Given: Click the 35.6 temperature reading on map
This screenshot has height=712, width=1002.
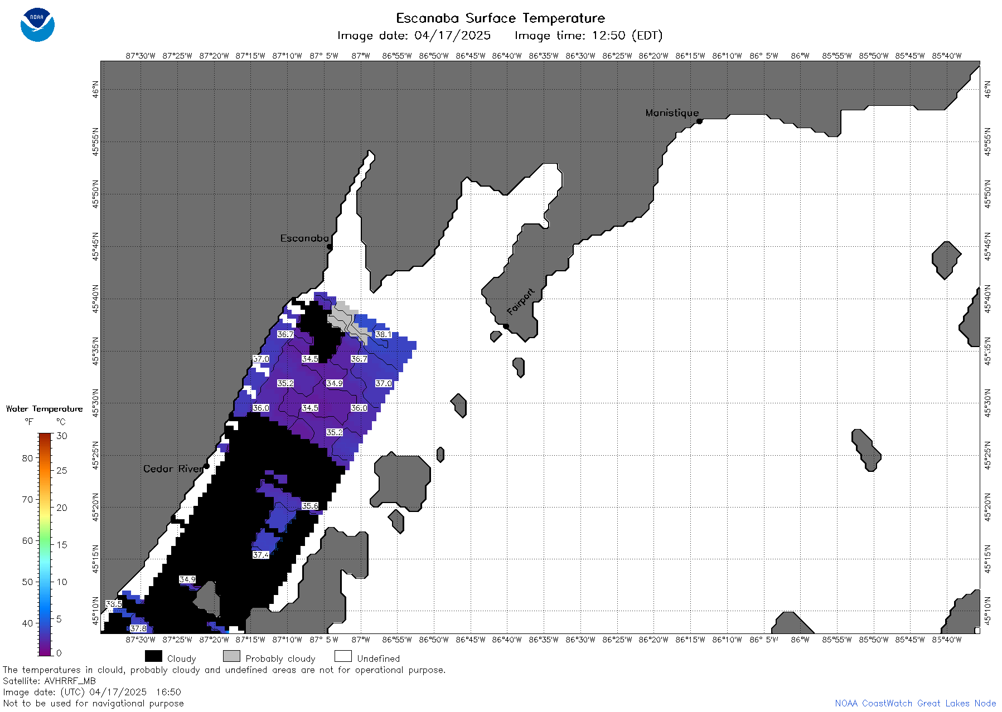Looking at the screenshot, I should (x=310, y=506).
